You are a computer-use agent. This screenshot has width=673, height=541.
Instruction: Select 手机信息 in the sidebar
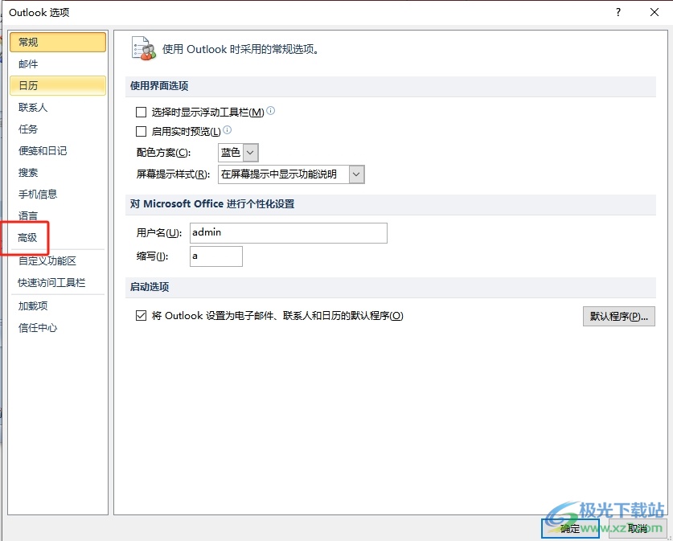pyautogui.click(x=58, y=194)
